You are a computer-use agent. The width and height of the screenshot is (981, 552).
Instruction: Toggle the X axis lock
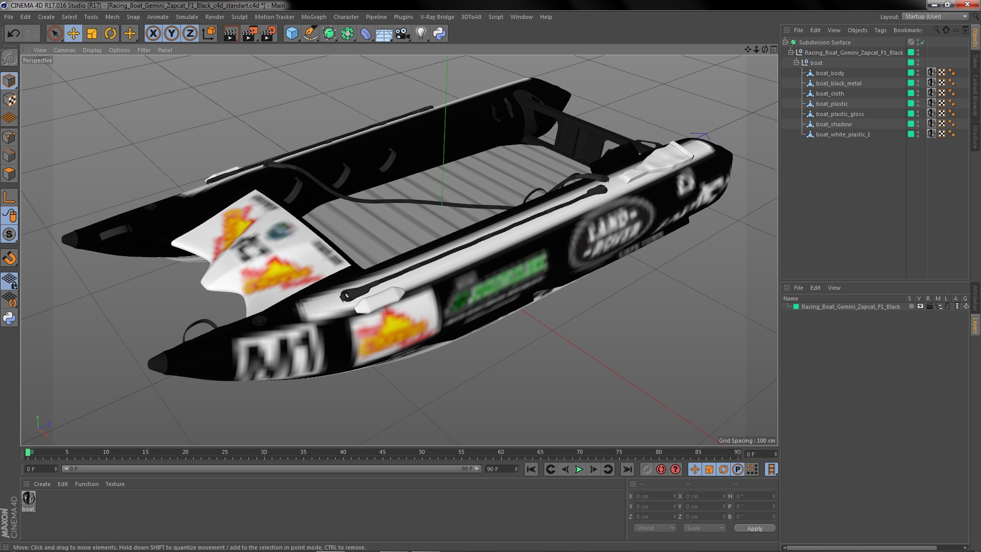(x=153, y=34)
